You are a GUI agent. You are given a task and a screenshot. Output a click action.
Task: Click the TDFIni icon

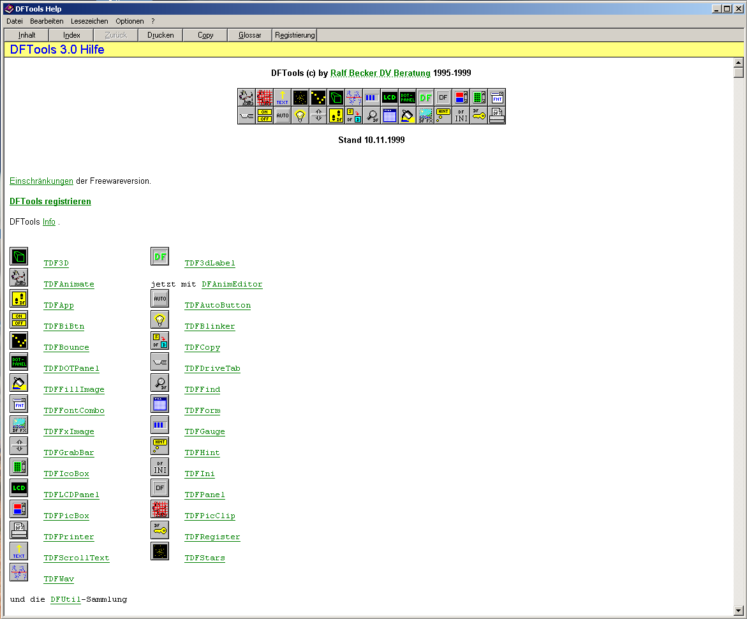click(159, 467)
